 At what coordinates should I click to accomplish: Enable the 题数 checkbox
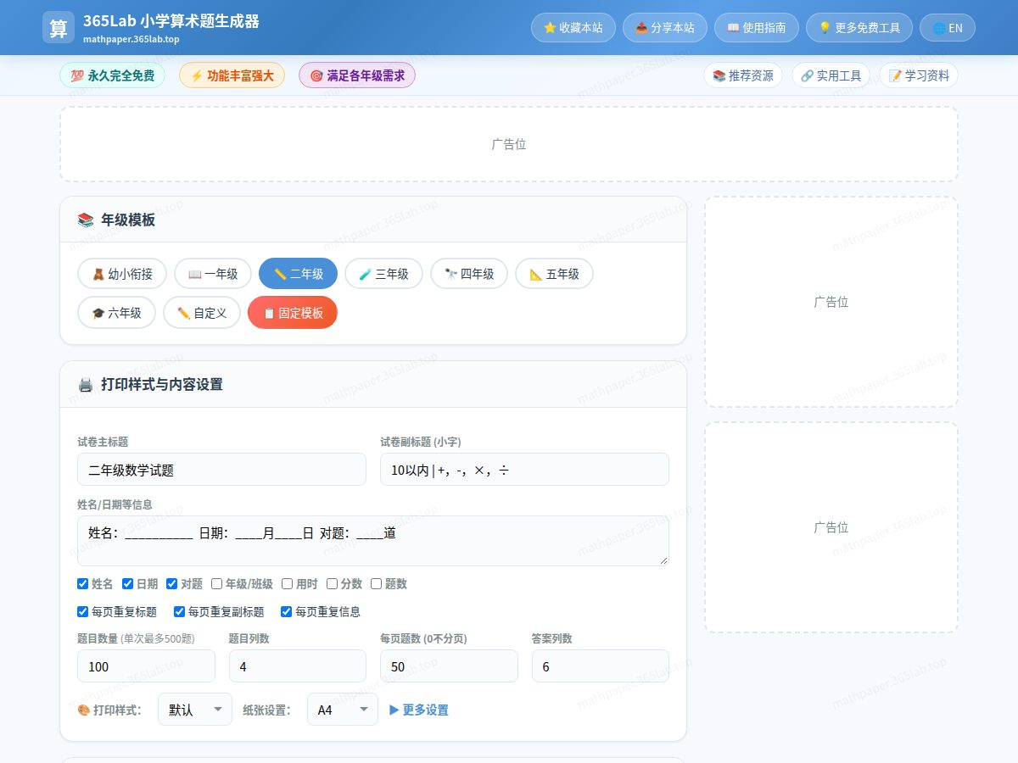pyautogui.click(x=376, y=583)
